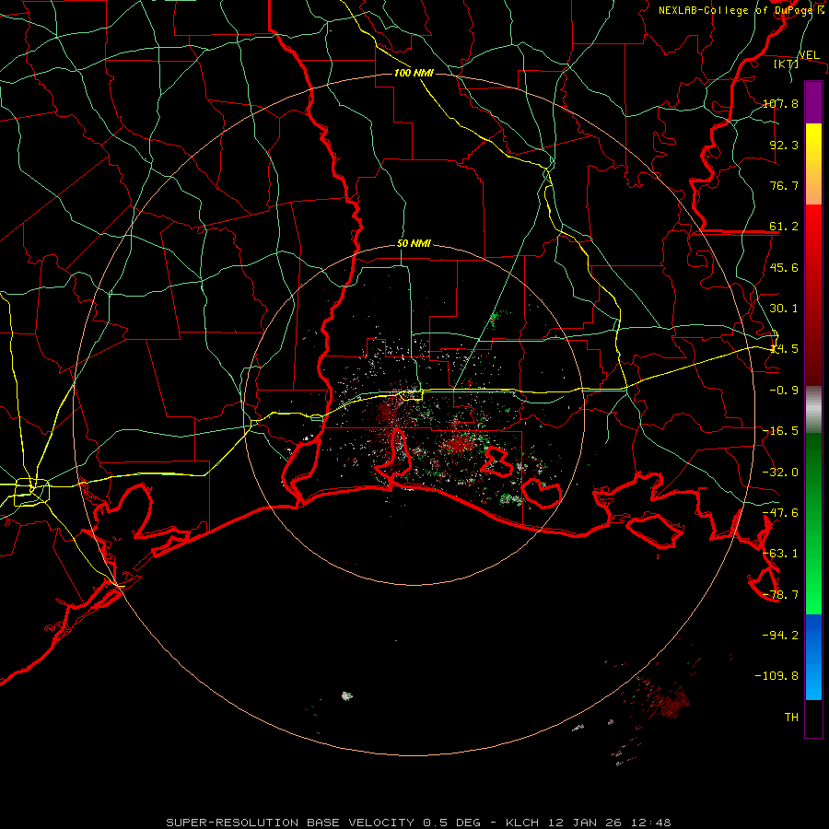This screenshot has width=829, height=829.
Task: Click the 61.2 velocity scale value
Action: click(x=784, y=227)
